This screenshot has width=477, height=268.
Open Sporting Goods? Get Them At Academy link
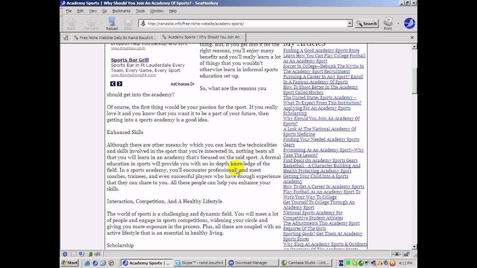click(323, 236)
